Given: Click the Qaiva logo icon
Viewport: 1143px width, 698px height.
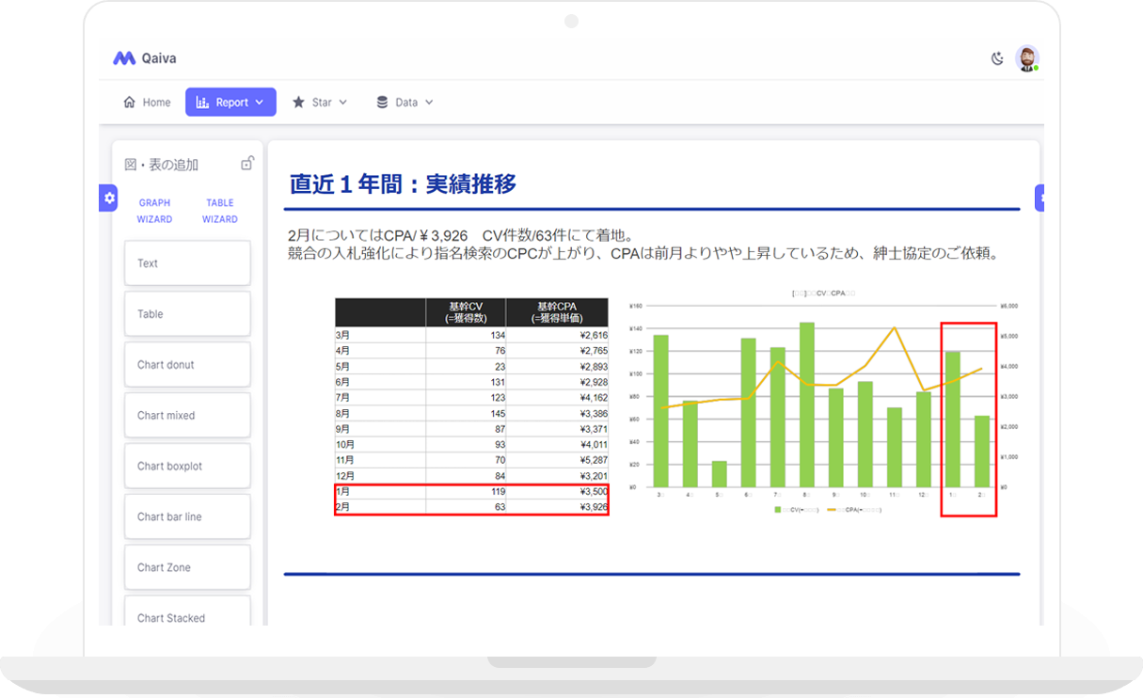Looking at the screenshot, I should click(x=124, y=58).
